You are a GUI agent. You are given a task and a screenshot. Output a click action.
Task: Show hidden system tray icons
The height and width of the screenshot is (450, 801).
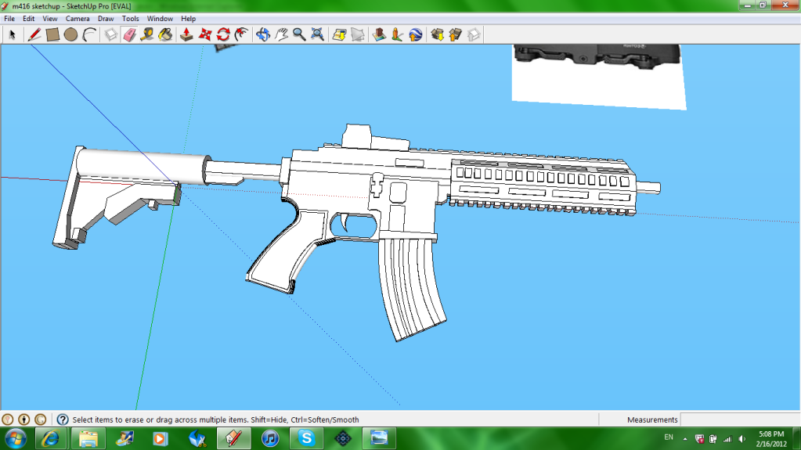pos(685,439)
